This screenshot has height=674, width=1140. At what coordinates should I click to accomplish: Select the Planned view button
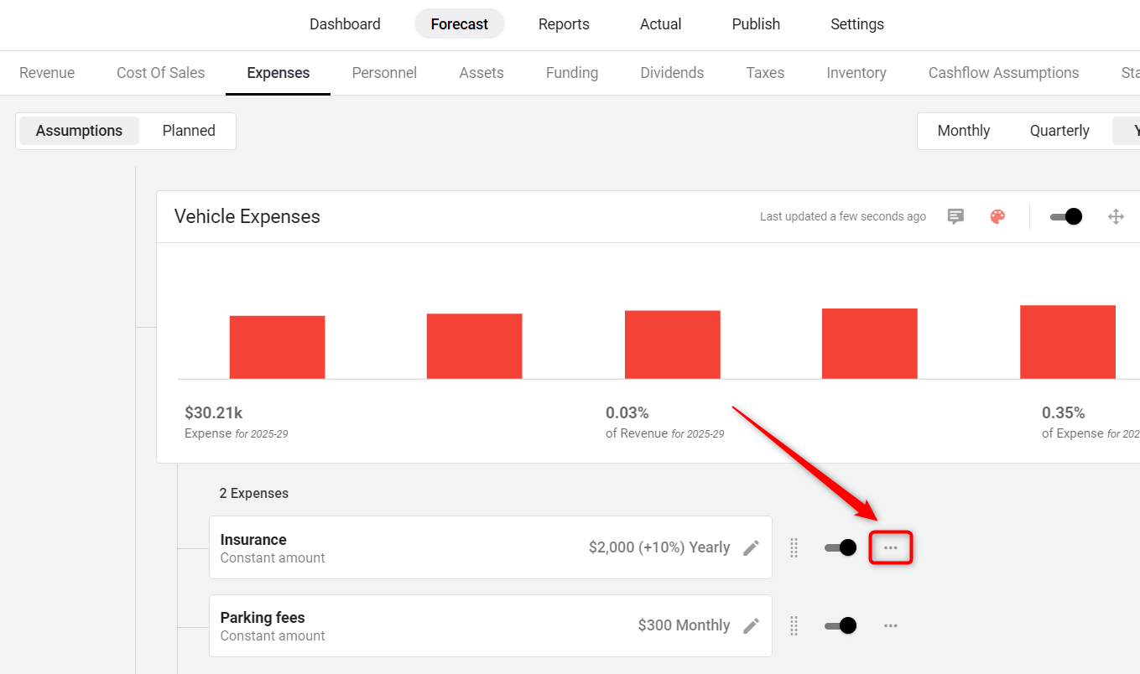coord(189,131)
